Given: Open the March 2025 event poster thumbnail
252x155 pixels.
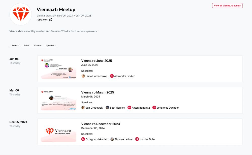Looking at the screenshot, I should pyautogui.click(x=58, y=100).
